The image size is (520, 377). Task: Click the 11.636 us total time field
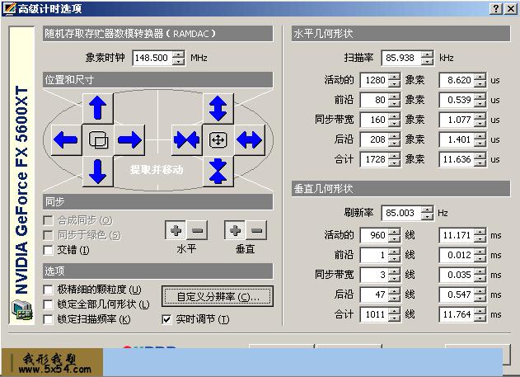(457, 159)
